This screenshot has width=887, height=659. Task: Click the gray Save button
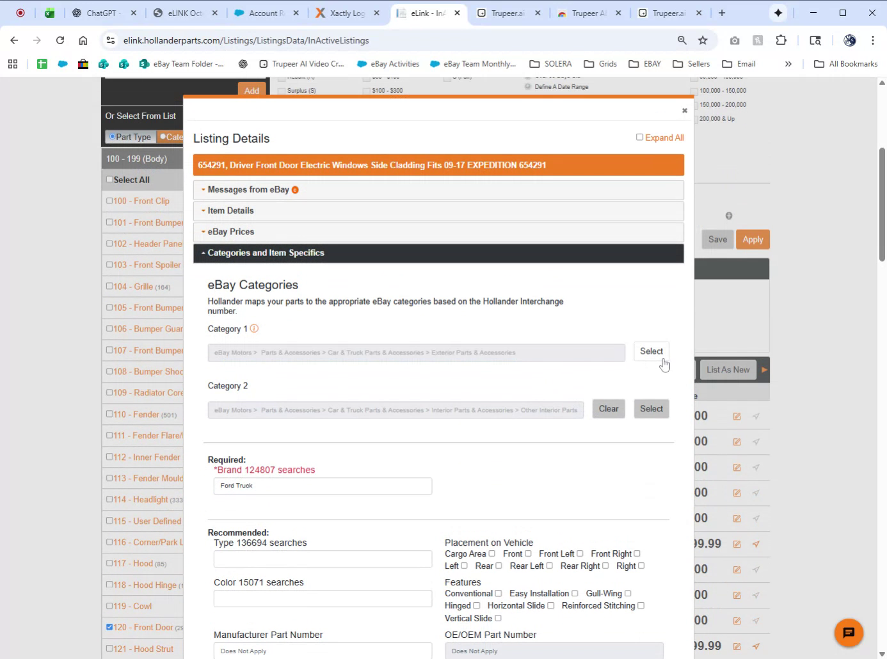click(x=717, y=239)
